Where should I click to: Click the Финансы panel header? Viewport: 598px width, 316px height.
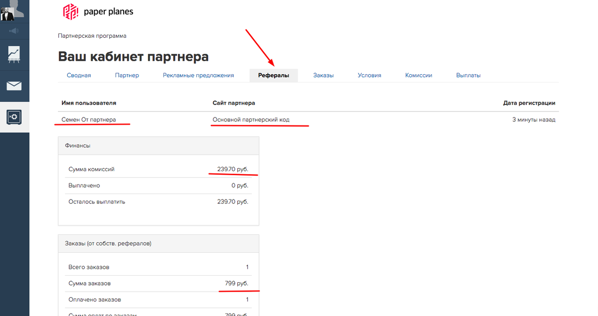point(158,145)
